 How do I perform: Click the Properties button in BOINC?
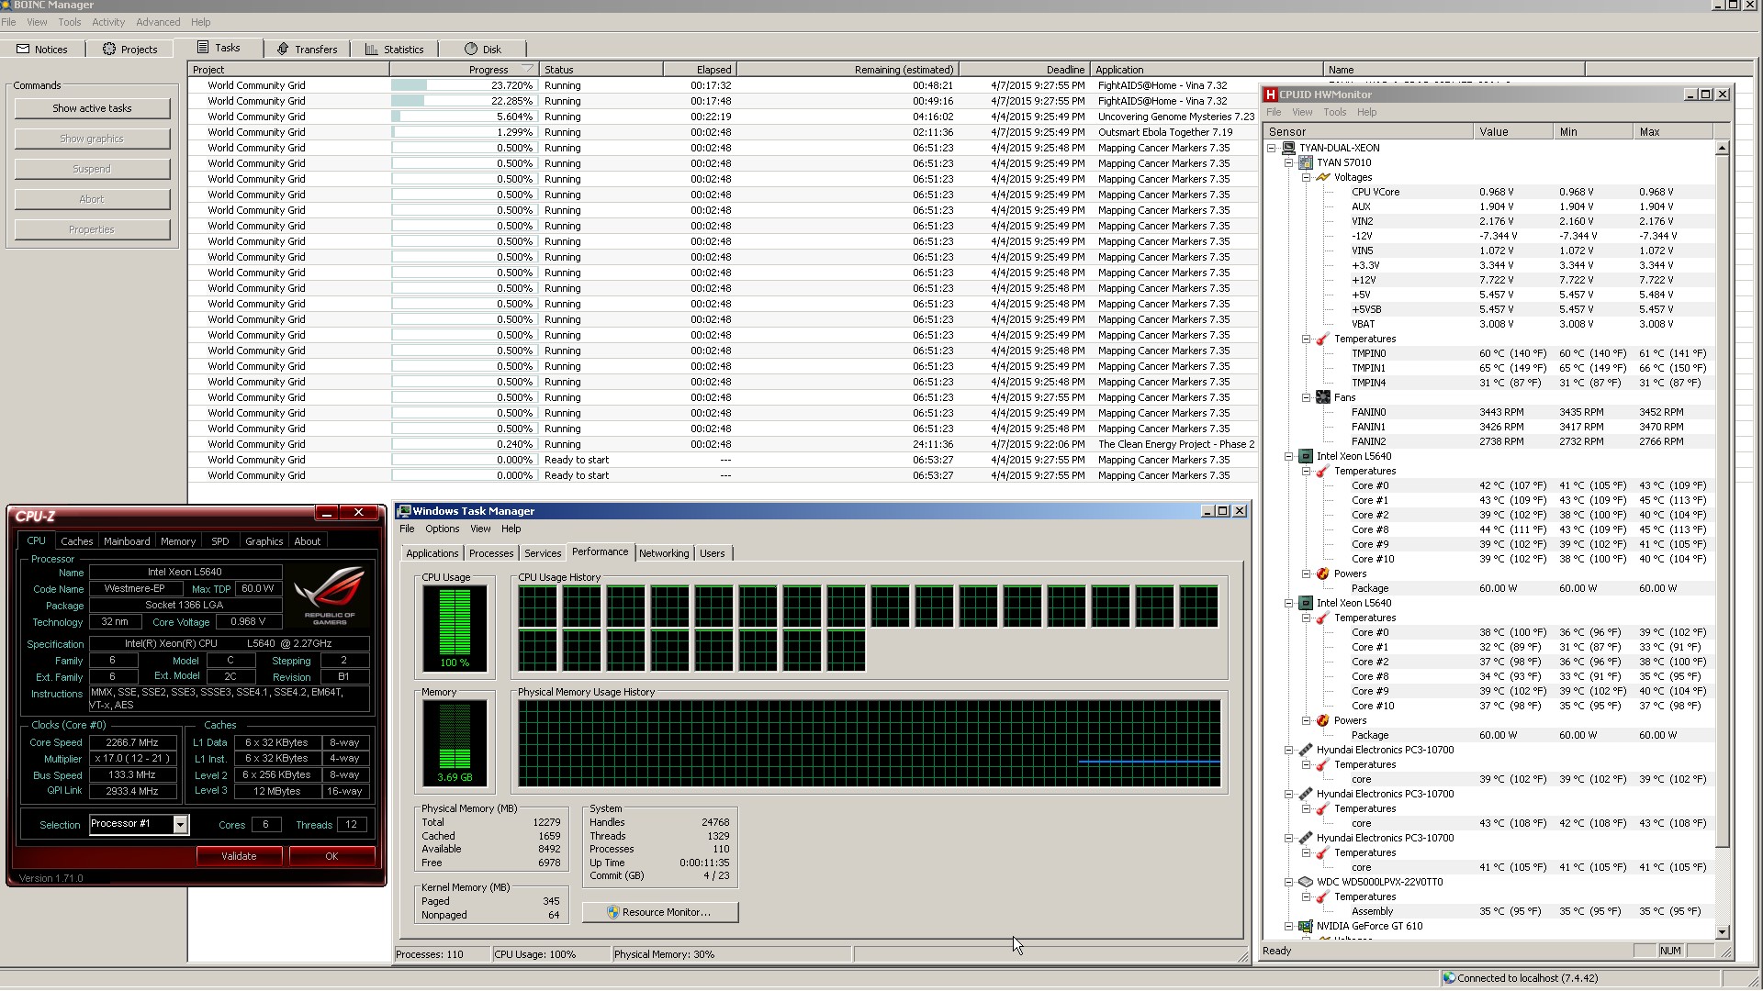pos(92,229)
